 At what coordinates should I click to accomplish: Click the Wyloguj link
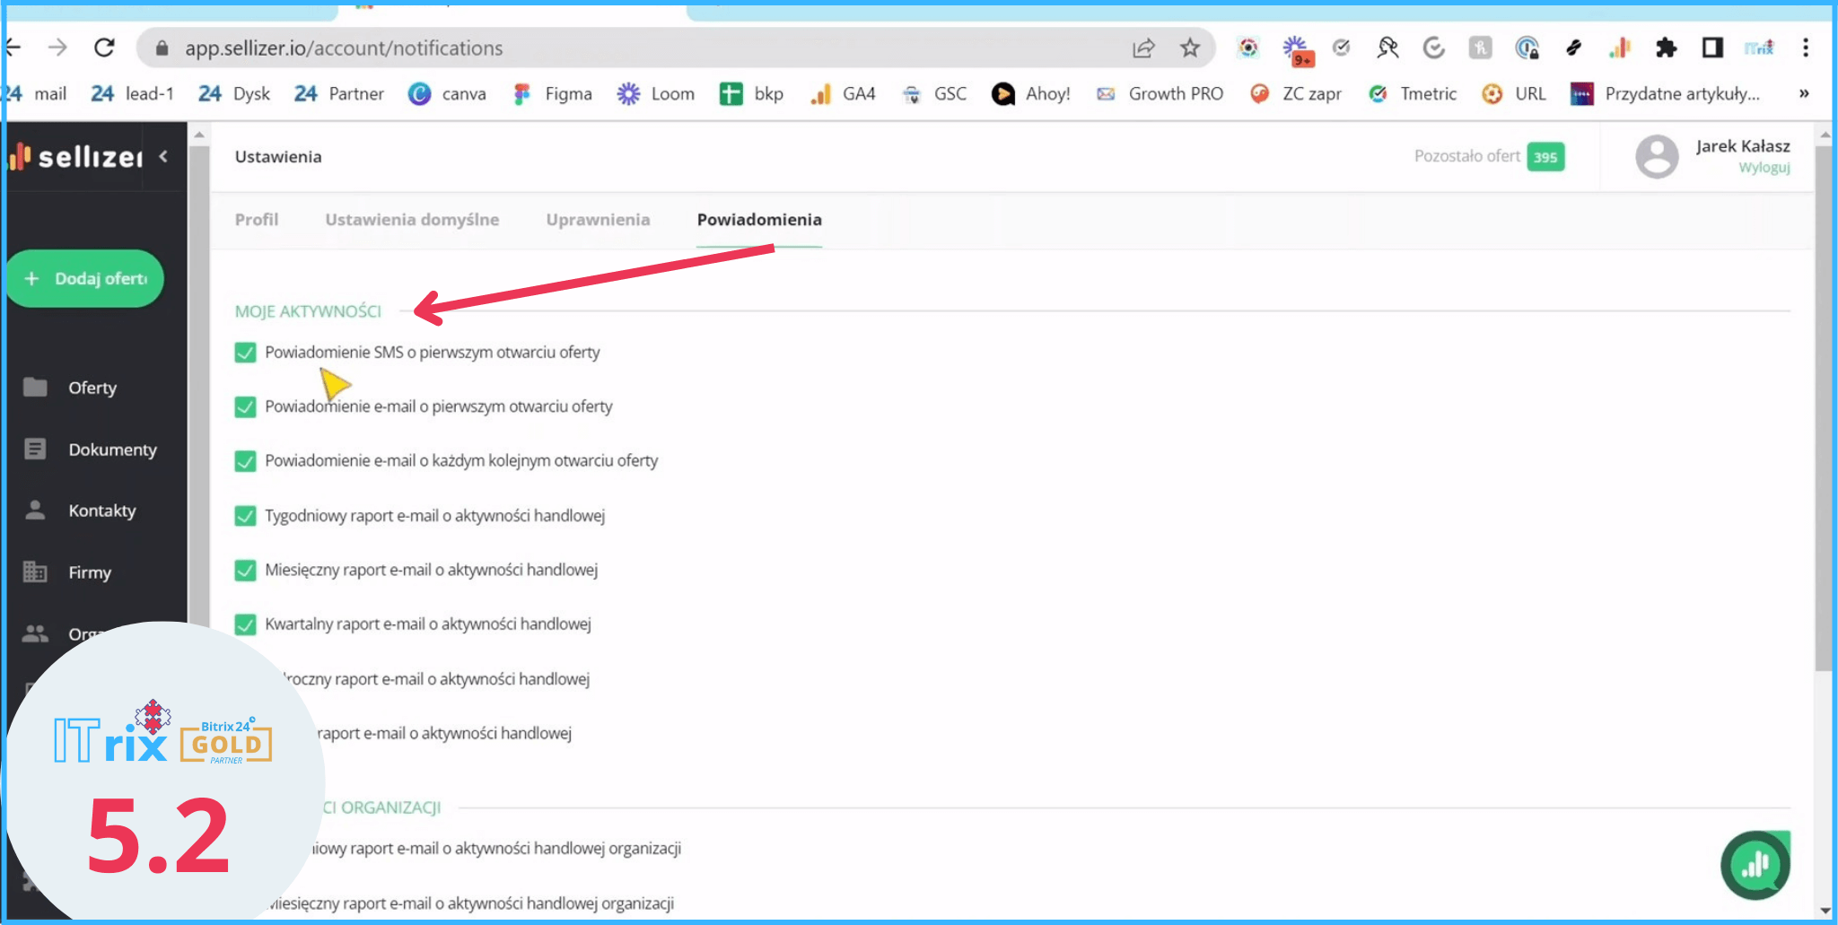(x=1764, y=168)
